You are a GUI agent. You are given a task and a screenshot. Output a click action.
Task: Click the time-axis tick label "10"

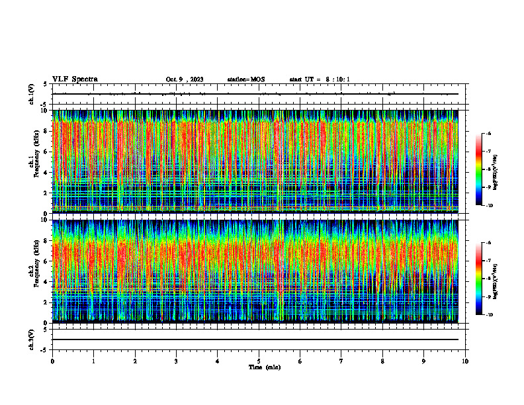click(x=465, y=361)
